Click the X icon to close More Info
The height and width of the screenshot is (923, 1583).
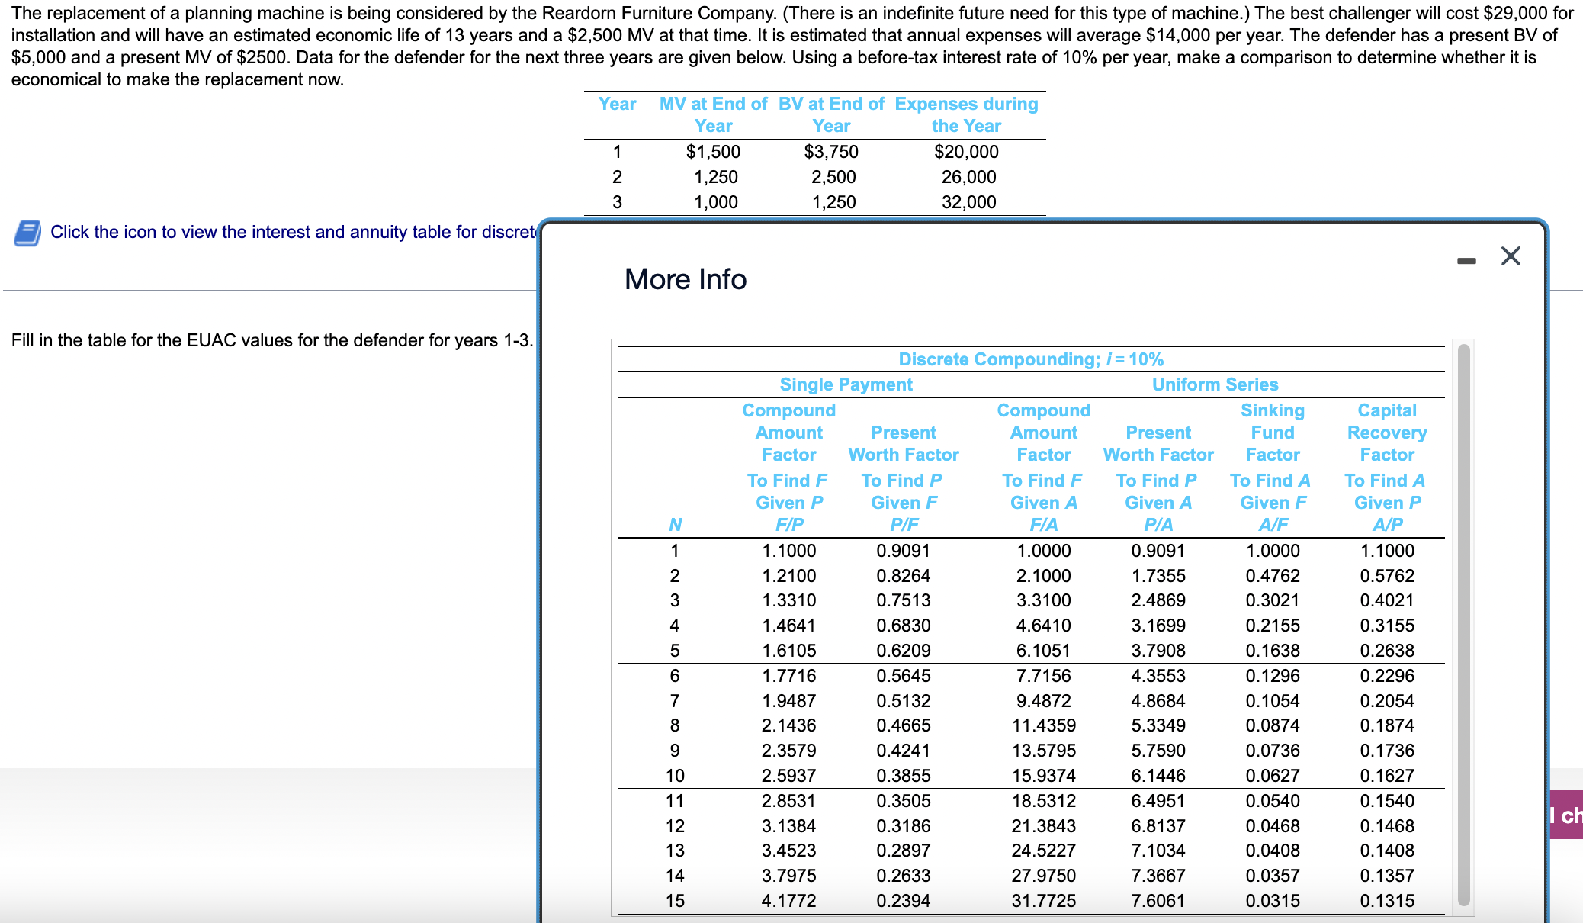[x=1511, y=257]
